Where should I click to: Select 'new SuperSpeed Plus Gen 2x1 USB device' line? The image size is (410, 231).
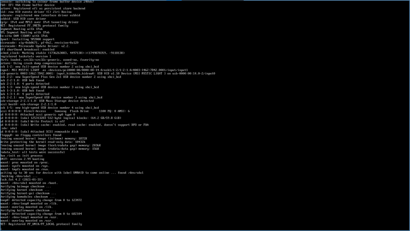click(x=61, y=77)
